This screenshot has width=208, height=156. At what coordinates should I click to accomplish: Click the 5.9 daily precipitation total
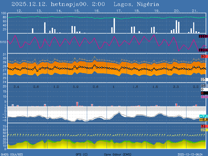pos(76,87)
